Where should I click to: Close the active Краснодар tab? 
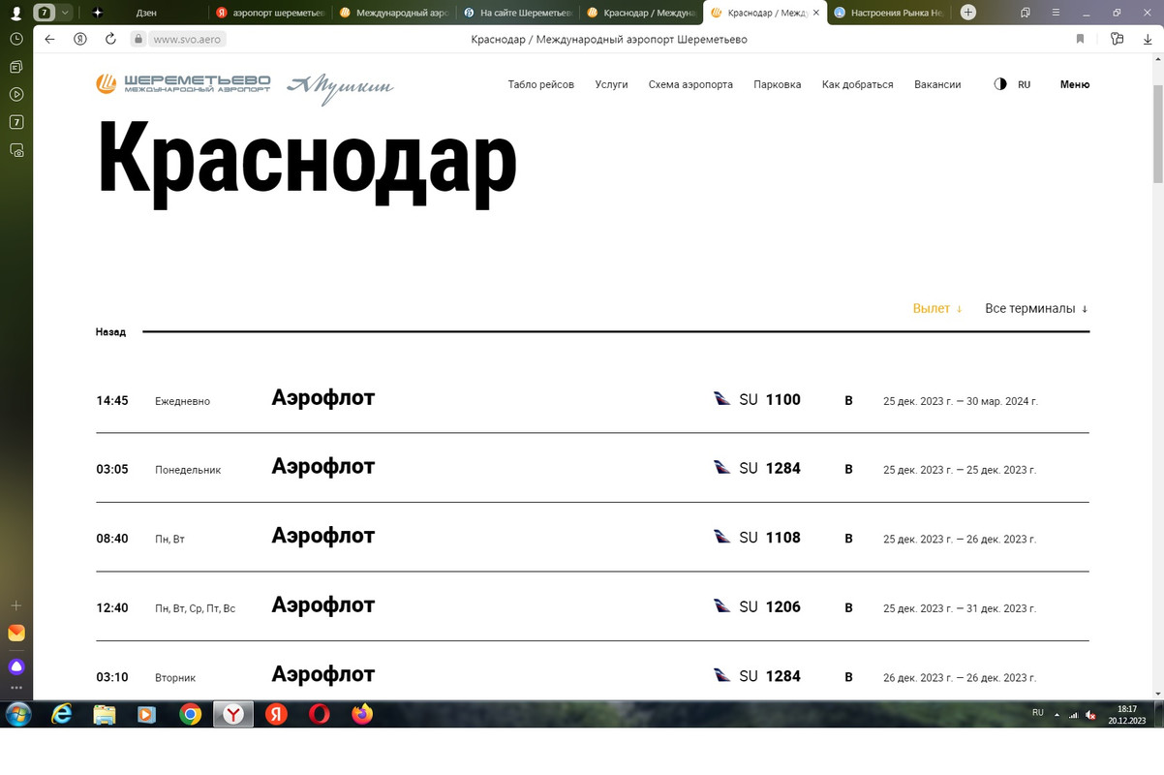tap(815, 13)
